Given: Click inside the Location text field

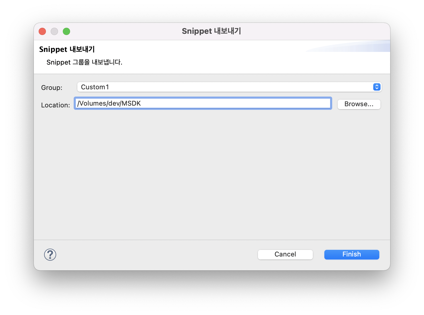Looking at the screenshot, I should tap(202, 103).
